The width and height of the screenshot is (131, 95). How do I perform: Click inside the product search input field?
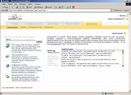point(21,42)
